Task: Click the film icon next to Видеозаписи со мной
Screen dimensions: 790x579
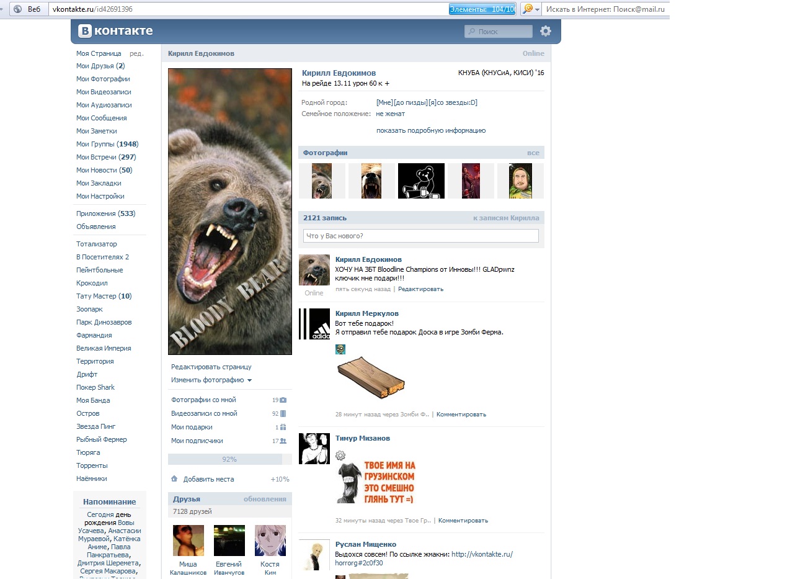Action: click(x=283, y=413)
